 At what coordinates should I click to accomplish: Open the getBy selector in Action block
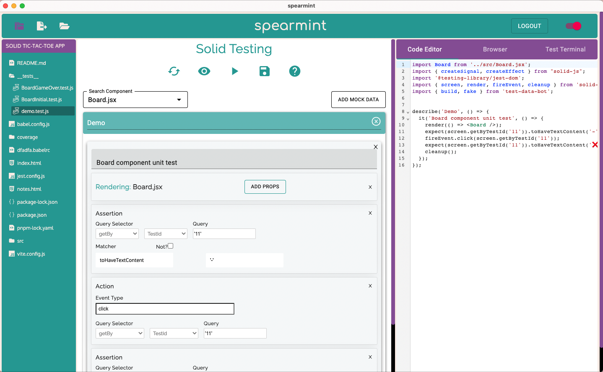click(x=120, y=334)
